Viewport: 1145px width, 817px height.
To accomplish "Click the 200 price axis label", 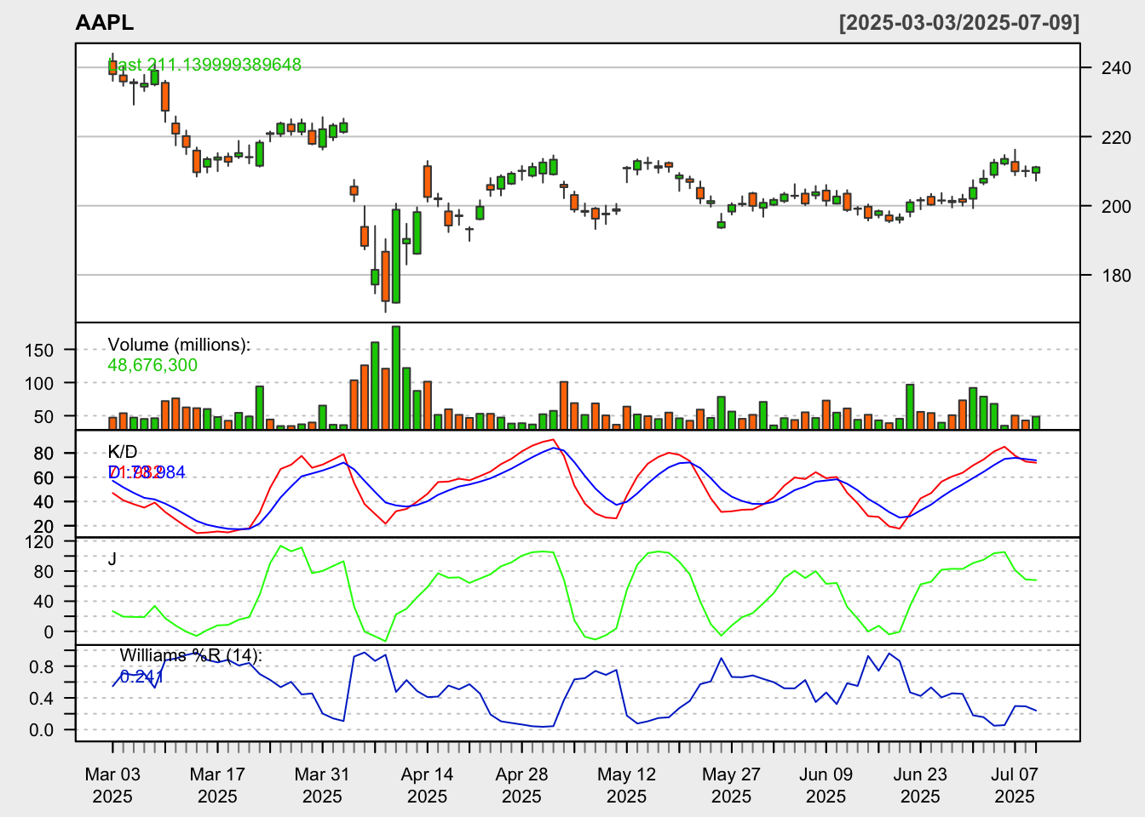I will [x=1116, y=206].
